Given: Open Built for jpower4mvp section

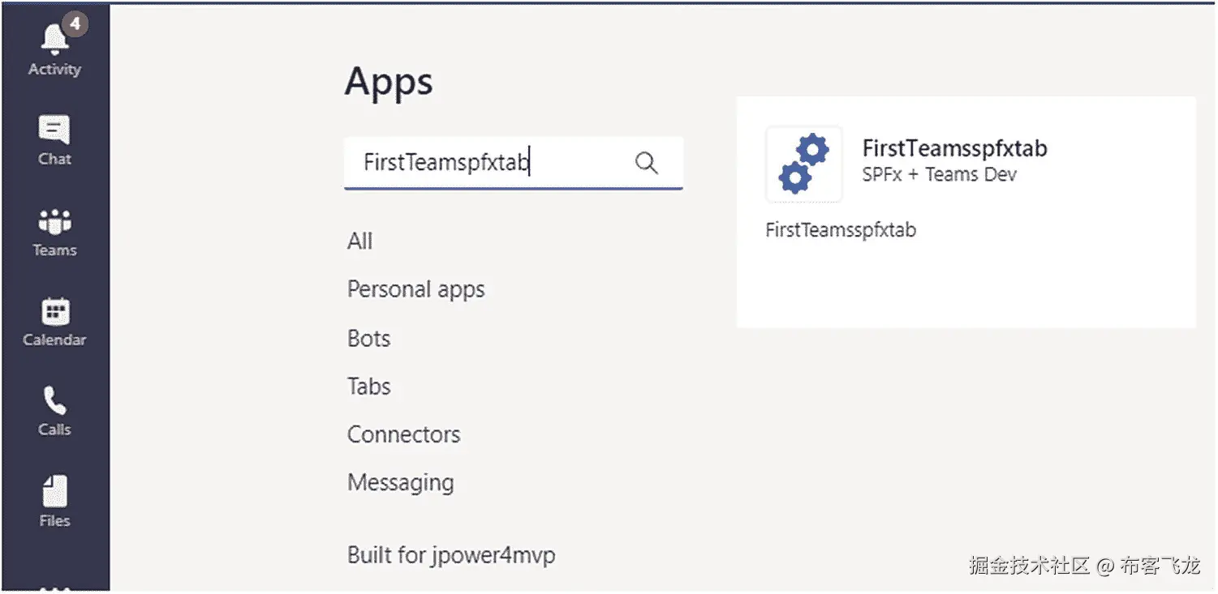Looking at the screenshot, I should (x=451, y=556).
